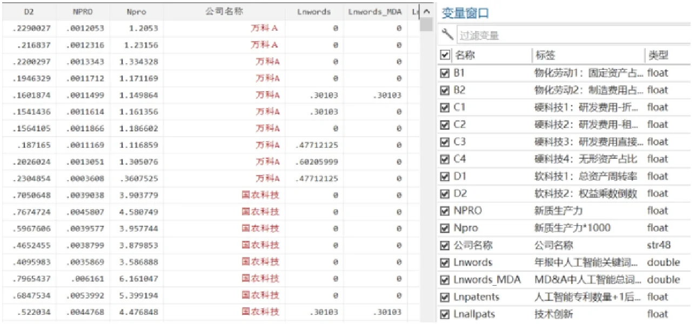
Task: Uncheck the B2 variable checkbox
Action: pyautogui.click(x=445, y=90)
